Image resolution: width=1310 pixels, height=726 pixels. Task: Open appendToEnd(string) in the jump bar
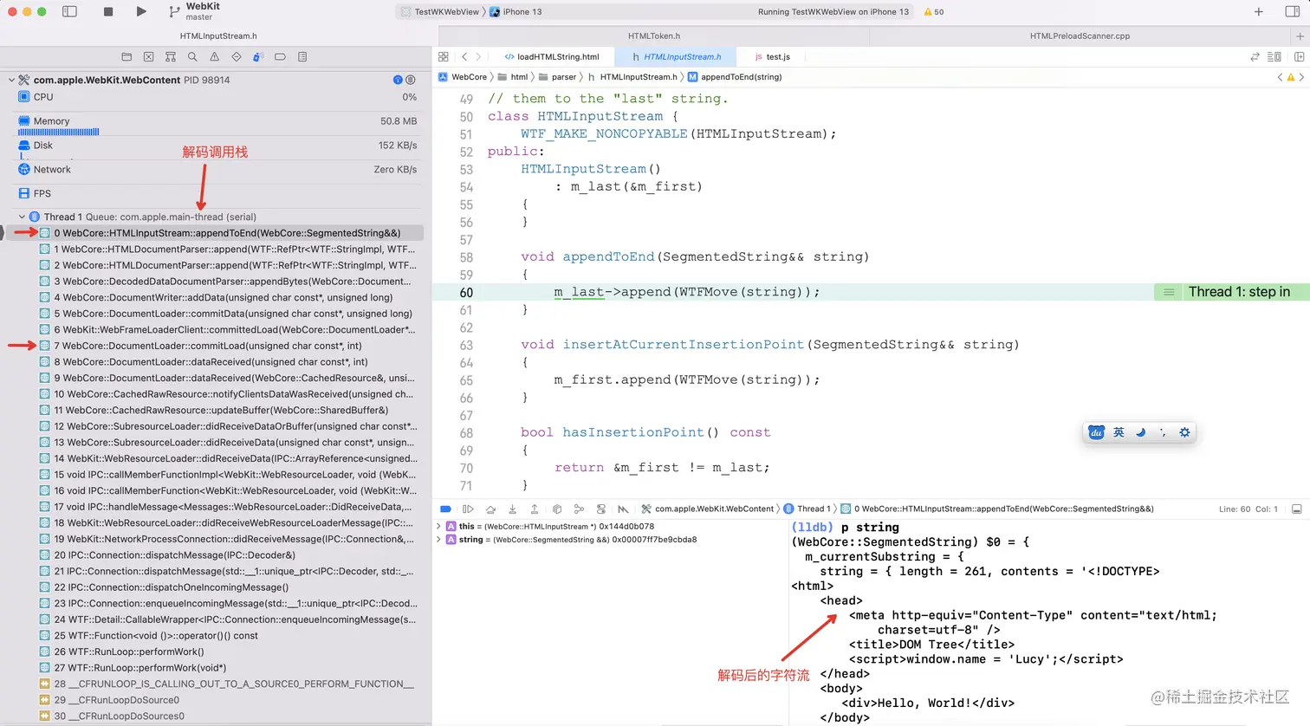click(736, 77)
